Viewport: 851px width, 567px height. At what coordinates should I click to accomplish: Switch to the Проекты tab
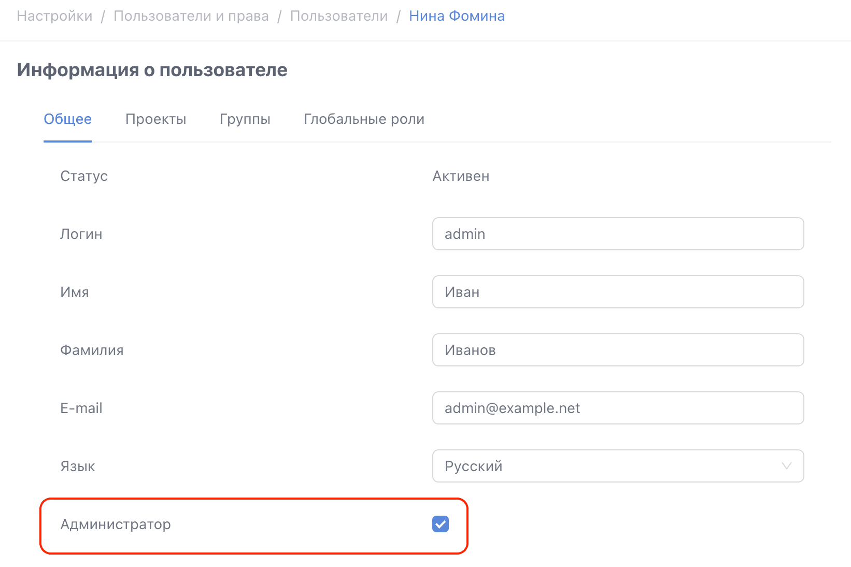(x=155, y=119)
